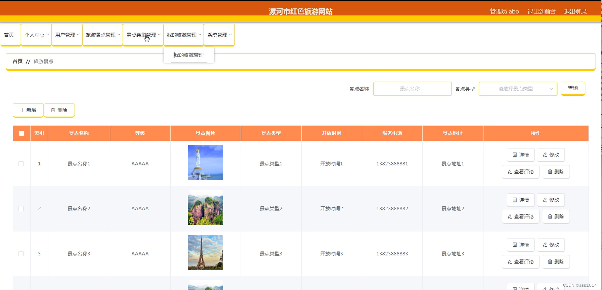Click phone number 13823888882
The width and height of the screenshot is (602, 290).
tap(392, 209)
